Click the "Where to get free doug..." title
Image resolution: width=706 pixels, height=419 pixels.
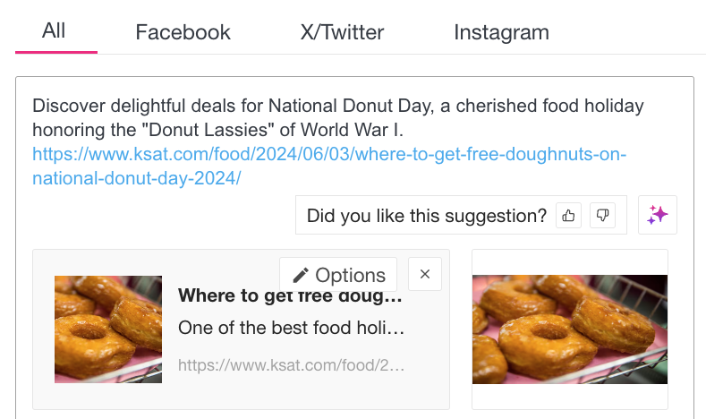click(291, 296)
